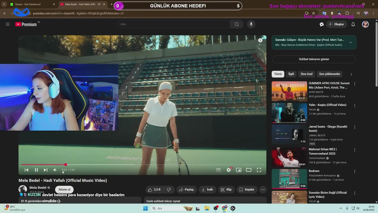Pause the playing video
This screenshot has width=378, height=213.
point(36,170)
